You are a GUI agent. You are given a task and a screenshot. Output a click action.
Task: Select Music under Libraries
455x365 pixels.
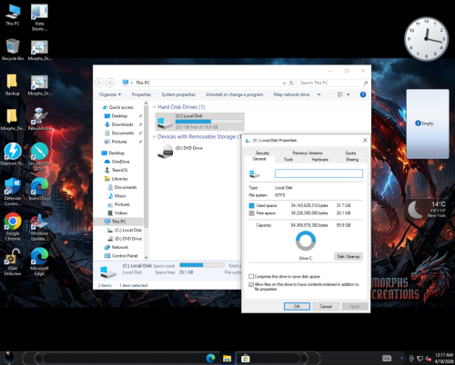(x=120, y=196)
